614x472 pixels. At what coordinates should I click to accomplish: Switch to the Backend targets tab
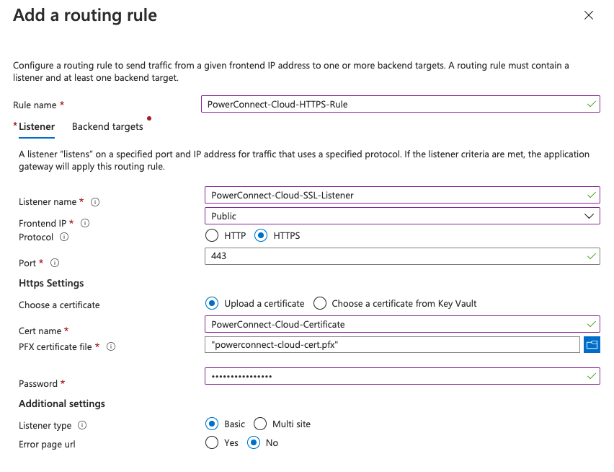[x=107, y=127]
